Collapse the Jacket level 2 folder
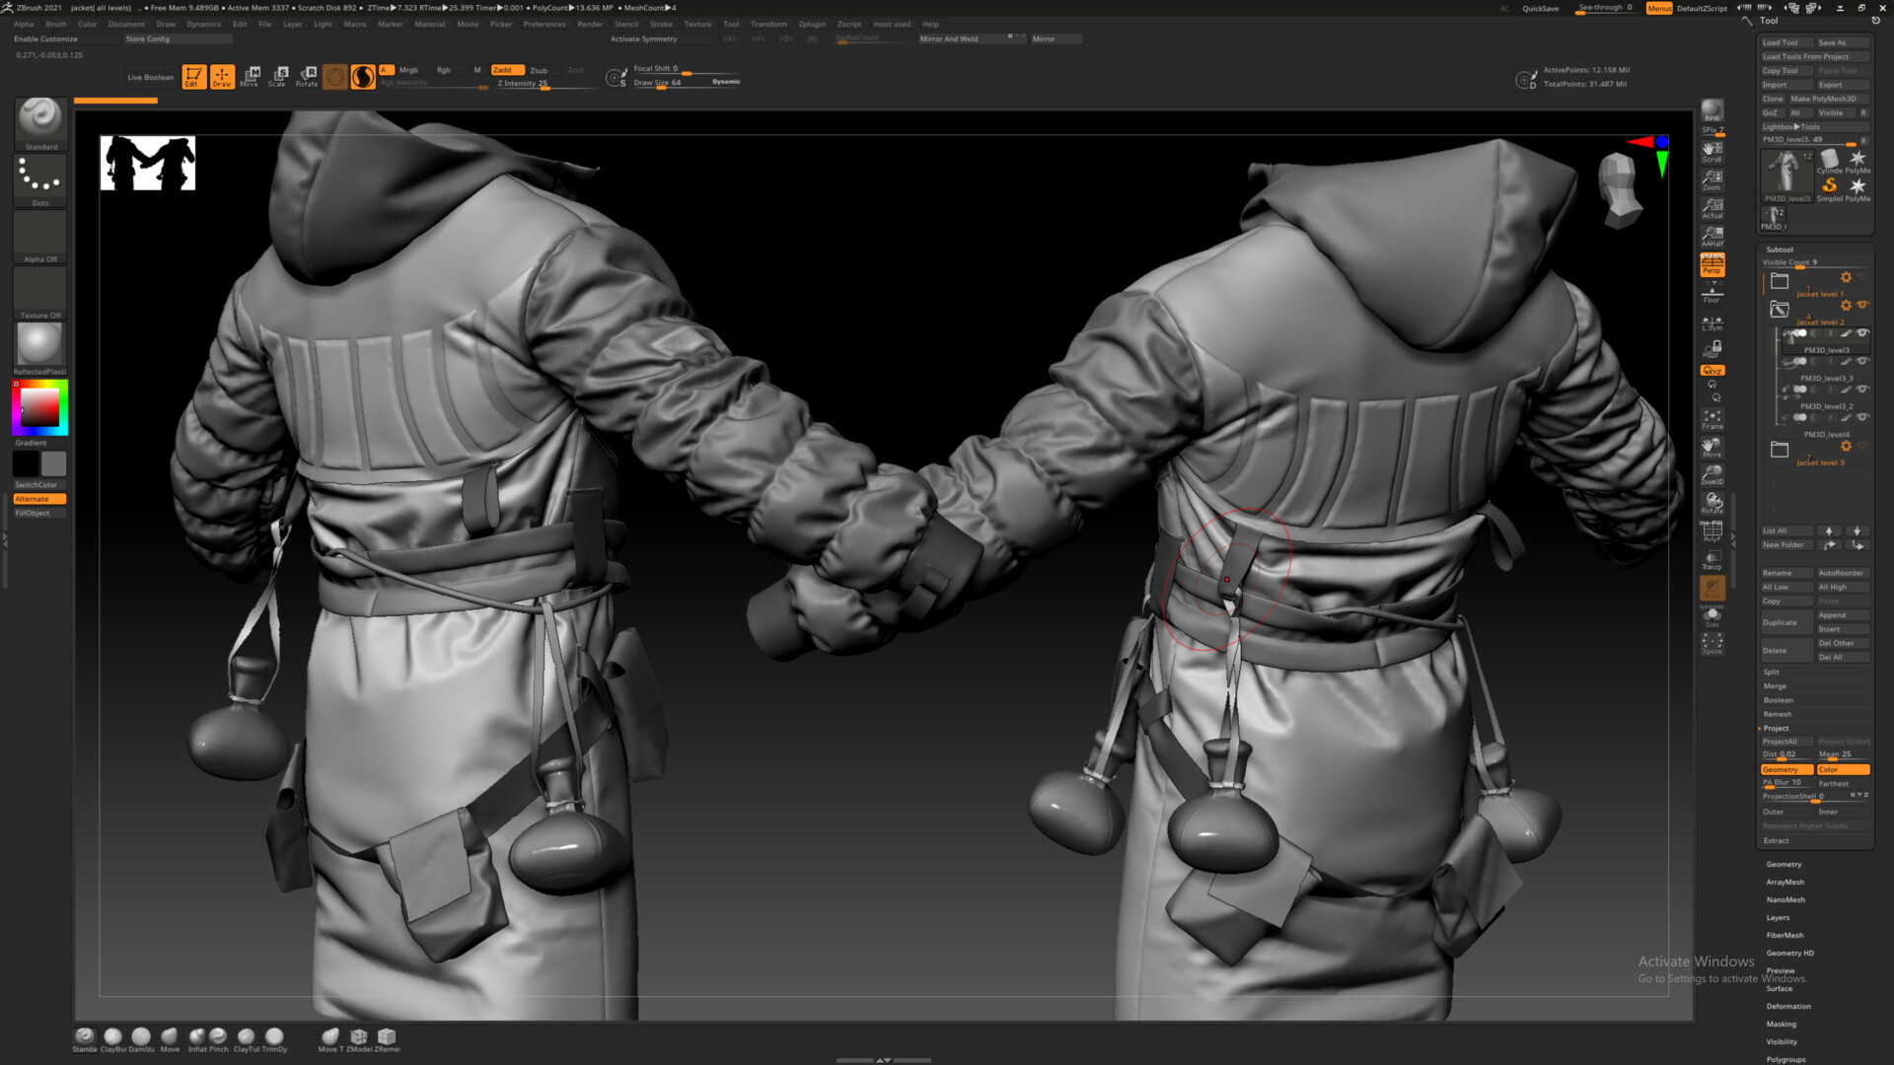 (1779, 310)
